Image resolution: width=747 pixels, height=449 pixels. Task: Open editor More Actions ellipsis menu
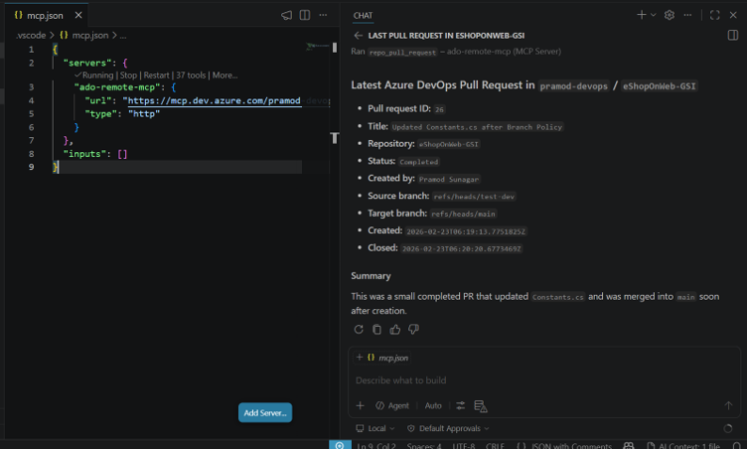click(x=323, y=15)
